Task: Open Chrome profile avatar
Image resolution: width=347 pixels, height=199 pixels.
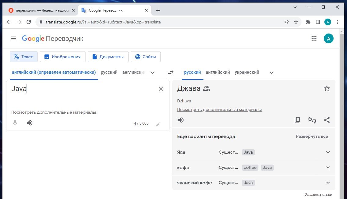Action: (328, 22)
